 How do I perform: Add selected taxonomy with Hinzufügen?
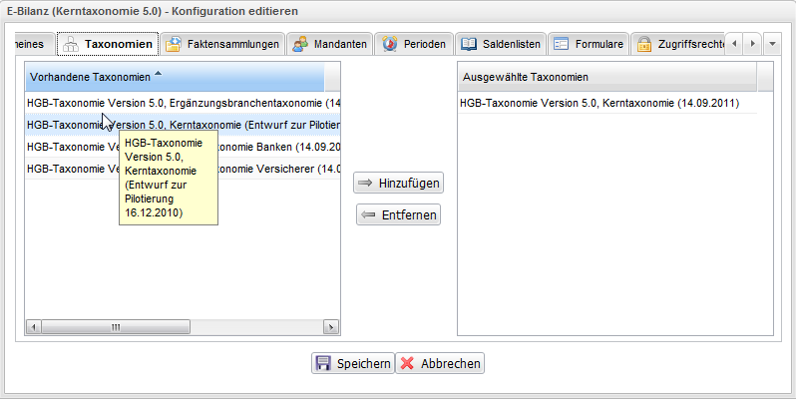pyautogui.click(x=399, y=183)
